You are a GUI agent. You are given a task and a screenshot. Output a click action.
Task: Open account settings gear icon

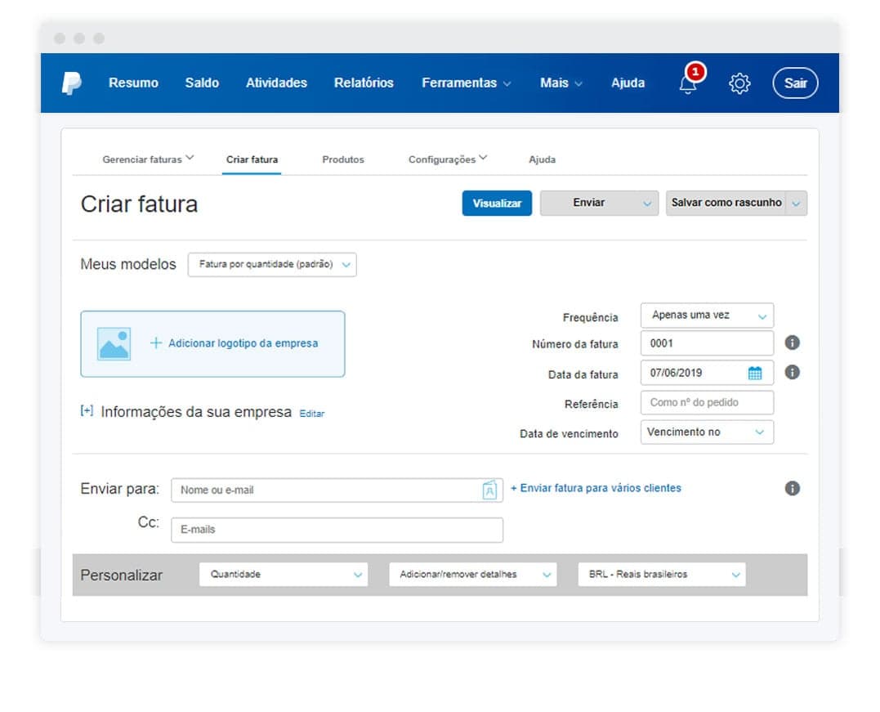tap(739, 83)
